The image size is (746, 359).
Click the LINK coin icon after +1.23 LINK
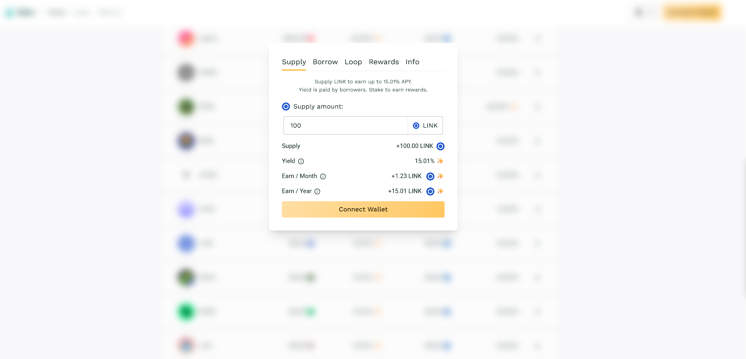[430, 176]
